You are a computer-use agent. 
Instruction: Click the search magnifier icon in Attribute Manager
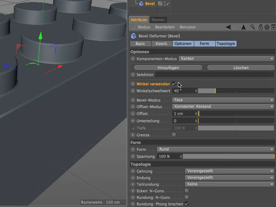pos(253,27)
